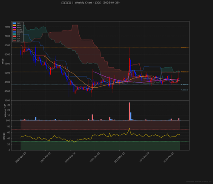This screenshot has width=213, height=184.
Task: Click the 2025-May-23 date axis label
Action: tap(119, 157)
